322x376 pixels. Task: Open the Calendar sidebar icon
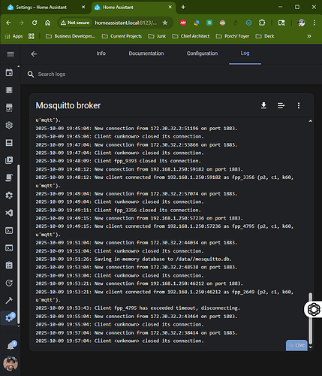click(9, 72)
